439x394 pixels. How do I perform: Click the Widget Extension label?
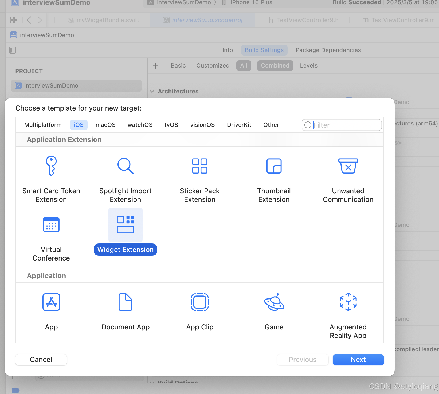click(x=126, y=250)
